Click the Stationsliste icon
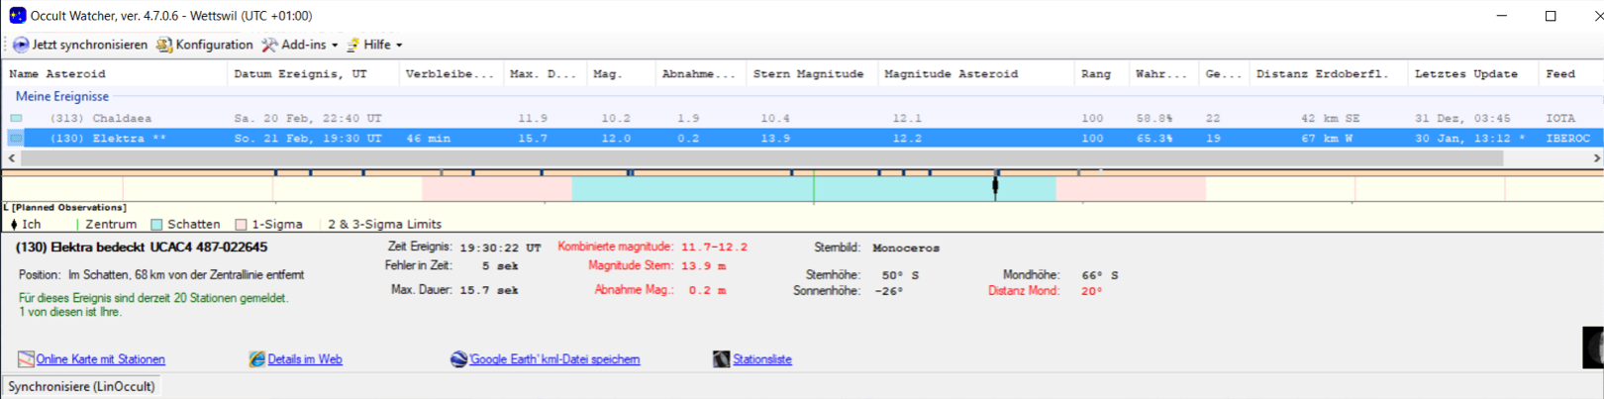Image resolution: width=1604 pixels, height=399 pixels. pos(721,359)
